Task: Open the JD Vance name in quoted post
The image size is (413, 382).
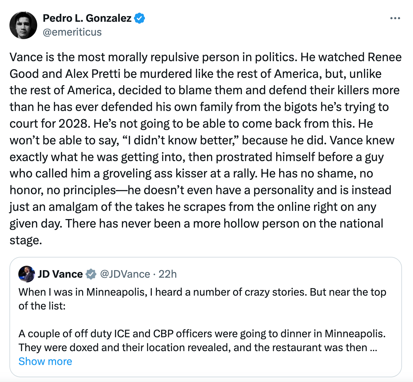Action: coord(60,274)
